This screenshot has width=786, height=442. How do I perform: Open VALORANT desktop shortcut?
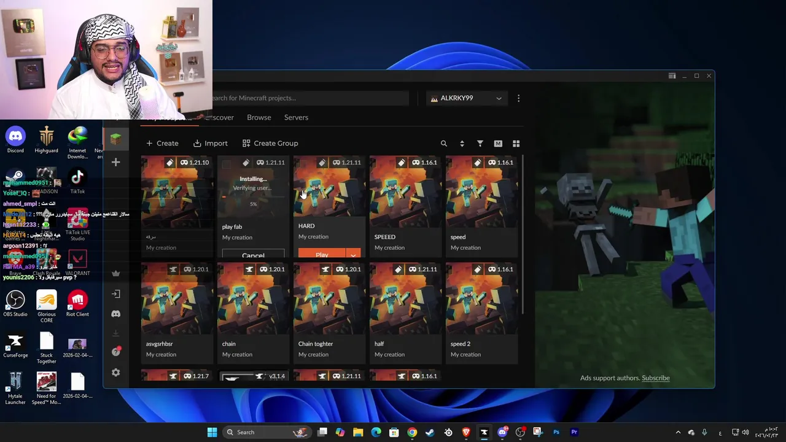click(x=77, y=263)
